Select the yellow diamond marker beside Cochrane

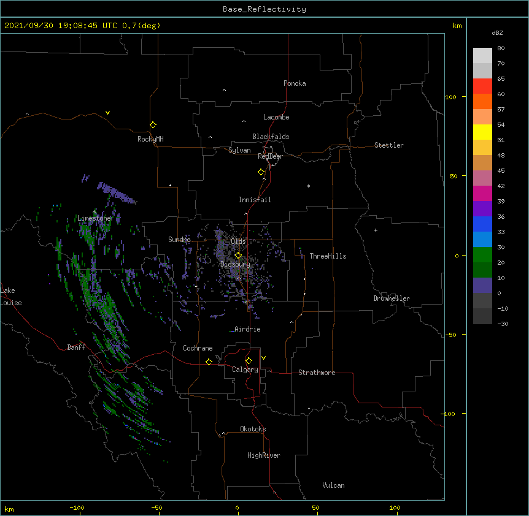pyautogui.click(x=209, y=362)
